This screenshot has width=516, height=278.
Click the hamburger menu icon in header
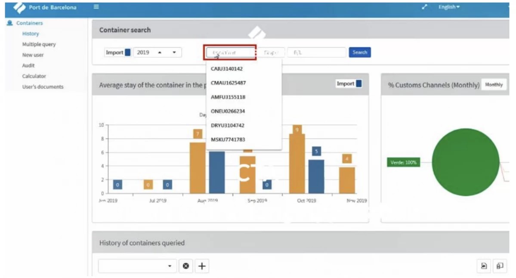coord(96,7)
